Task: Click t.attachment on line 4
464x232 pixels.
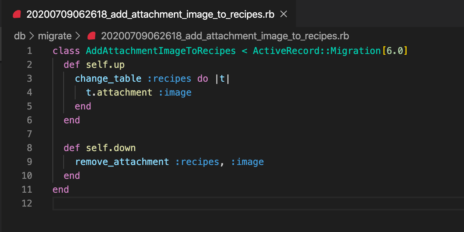Action: tap(119, 92)
